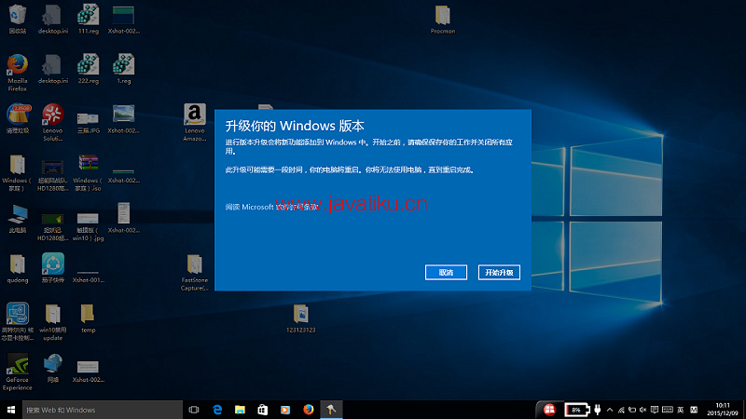The width and height of the screenshot is (746, 419).
Task: Open the 阅读 Microsoft 软件许可条款 link
Action: (271, 207)
